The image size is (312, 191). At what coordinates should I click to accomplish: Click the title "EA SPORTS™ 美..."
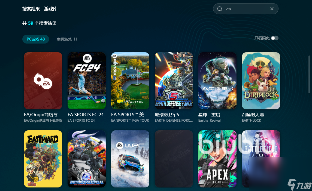click(129, 115)
